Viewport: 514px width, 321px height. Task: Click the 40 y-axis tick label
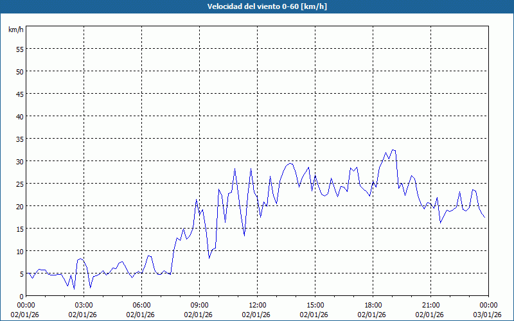tap(19, 116)
